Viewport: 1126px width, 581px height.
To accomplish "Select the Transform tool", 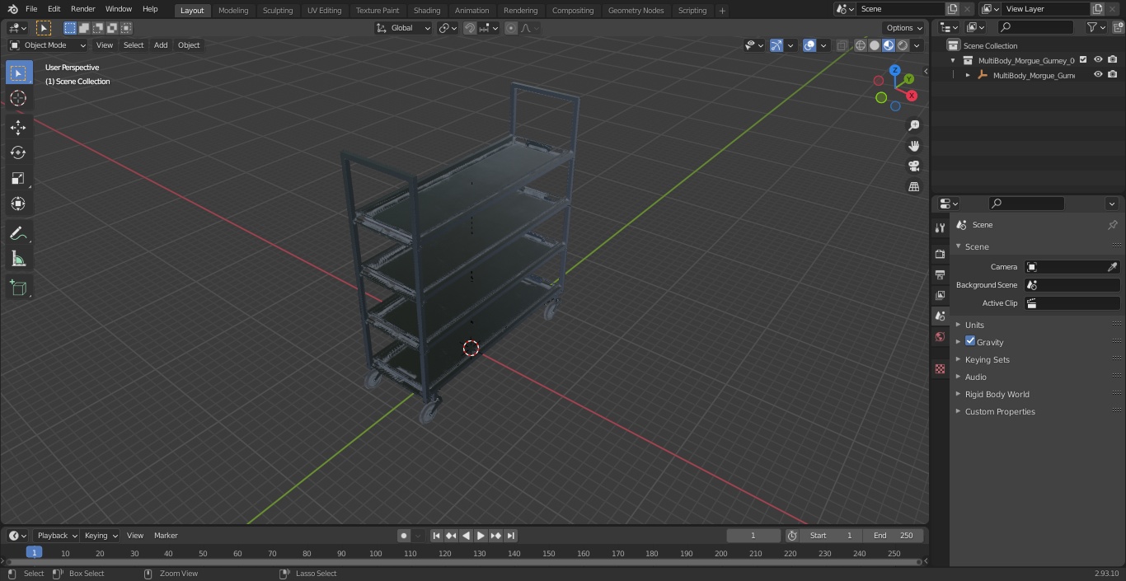I will [18, 204].
